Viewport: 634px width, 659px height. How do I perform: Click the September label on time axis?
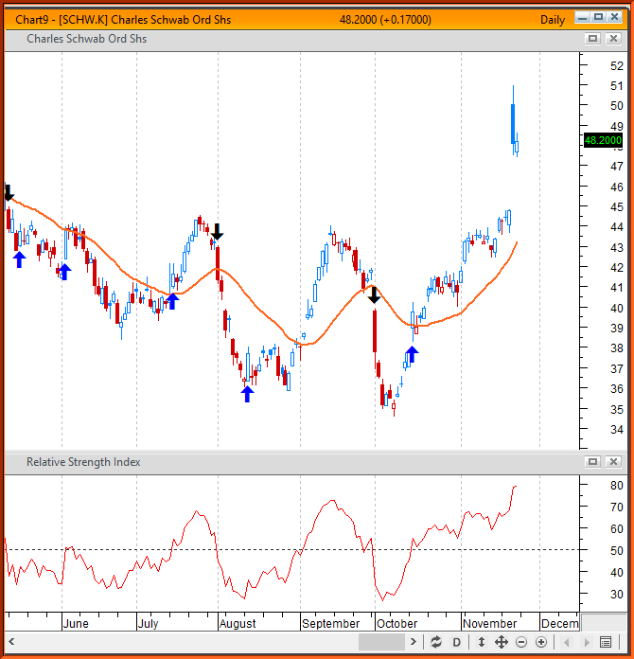pyautogui.click(x=330, y=623)
